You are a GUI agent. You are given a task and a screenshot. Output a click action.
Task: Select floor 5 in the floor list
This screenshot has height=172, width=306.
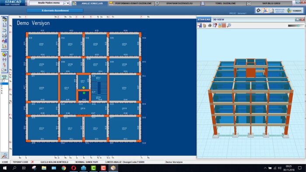pyautogui.click(x=4, y=93)
